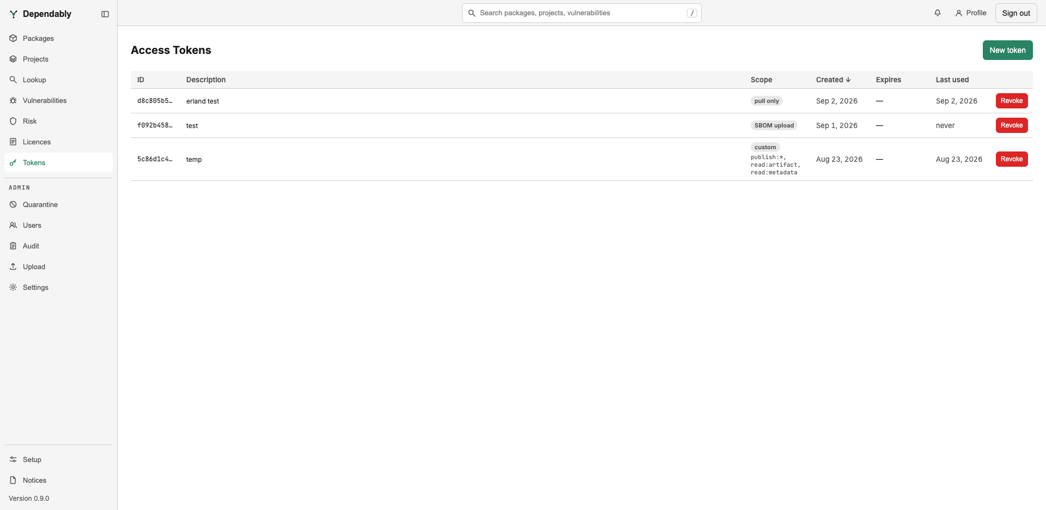Click the Notices file icon
The height and width of the screenshot is (510, 1046).
[x=13, y=480]
